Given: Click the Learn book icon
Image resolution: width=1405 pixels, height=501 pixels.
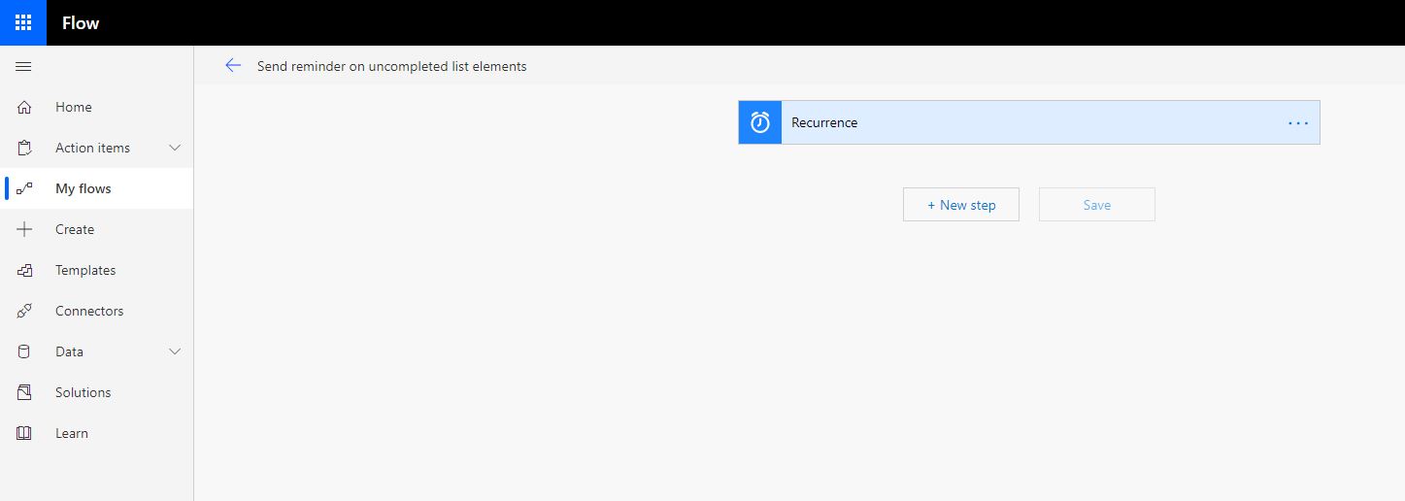Looking at the screenshot, I should (x=24, y=434).
